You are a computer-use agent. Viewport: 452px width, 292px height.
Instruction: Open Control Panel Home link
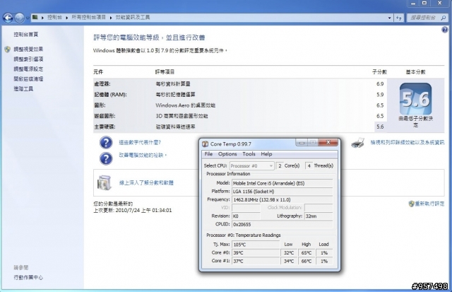click(25, 35)
